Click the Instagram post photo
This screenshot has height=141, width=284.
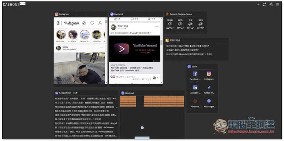[x=79, y=68]
